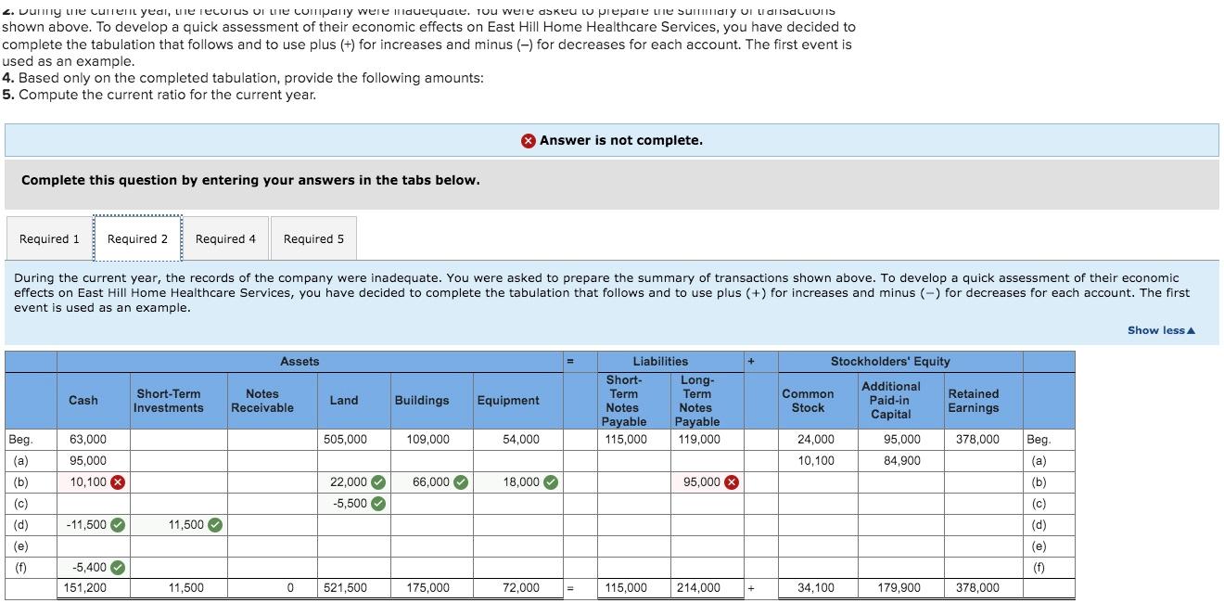The image size is (1224, 603).
Task: Click common stock 10,100 in row (a)
Action: pyautogui.click(x=816, y=461)
